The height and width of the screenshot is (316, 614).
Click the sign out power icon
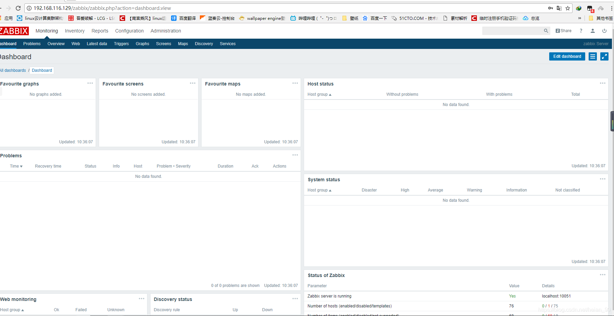(x=604, y=31)
